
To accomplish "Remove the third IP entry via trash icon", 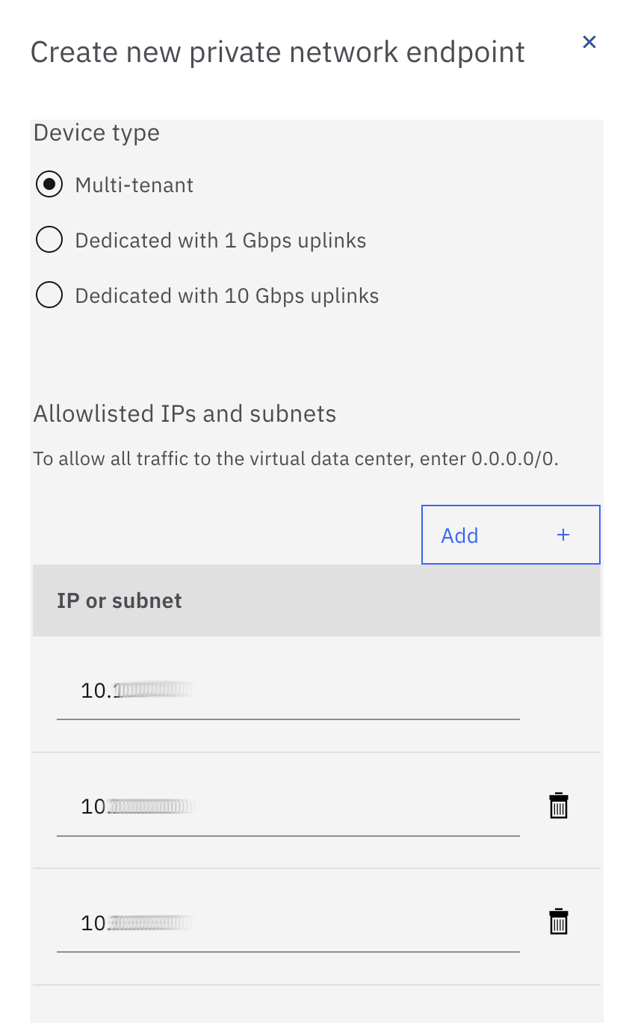I will (x=559, y=922).
